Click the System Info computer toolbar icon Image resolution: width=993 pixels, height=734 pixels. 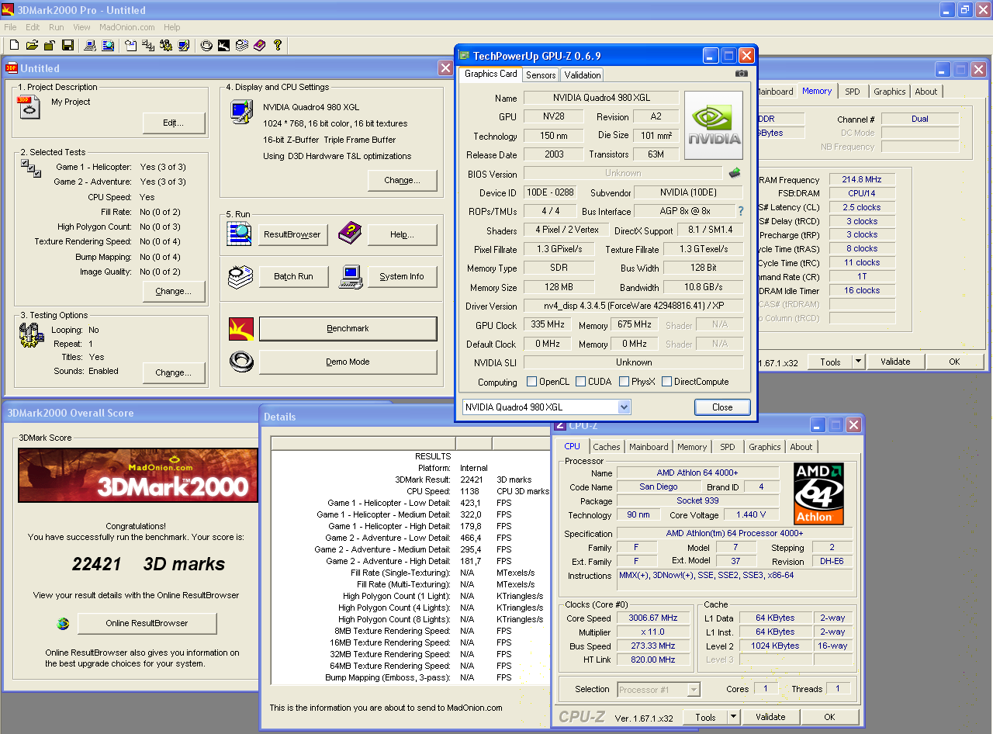click(90, 46)
